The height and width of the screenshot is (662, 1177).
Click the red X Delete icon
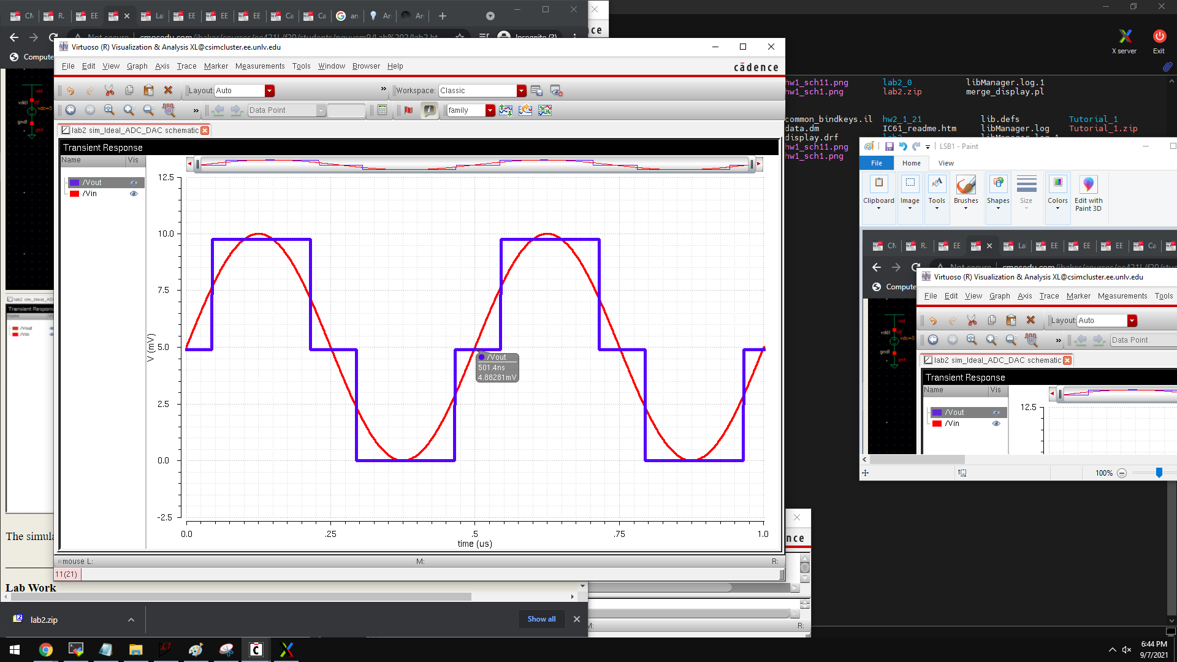point(168,91)
